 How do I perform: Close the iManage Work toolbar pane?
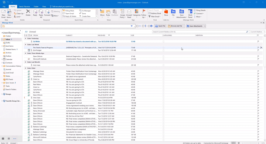click(263, 23)
